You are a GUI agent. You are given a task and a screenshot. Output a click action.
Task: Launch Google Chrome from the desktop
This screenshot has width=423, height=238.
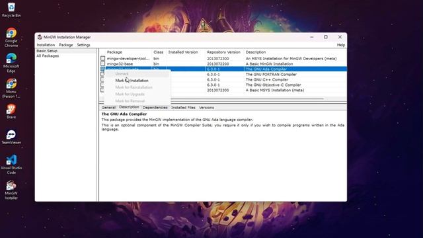pos(11,37)
